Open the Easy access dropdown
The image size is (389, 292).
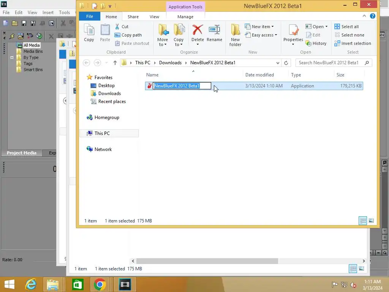pos(261,35)
